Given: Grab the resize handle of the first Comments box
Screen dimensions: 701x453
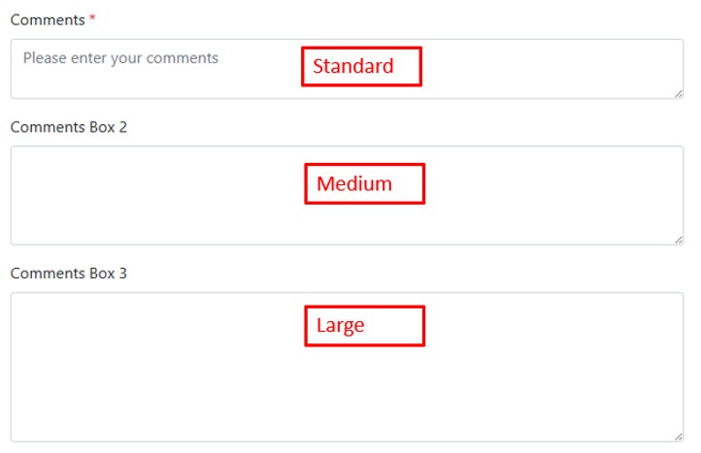Looking at the screenshot, I should pos(678,93).
